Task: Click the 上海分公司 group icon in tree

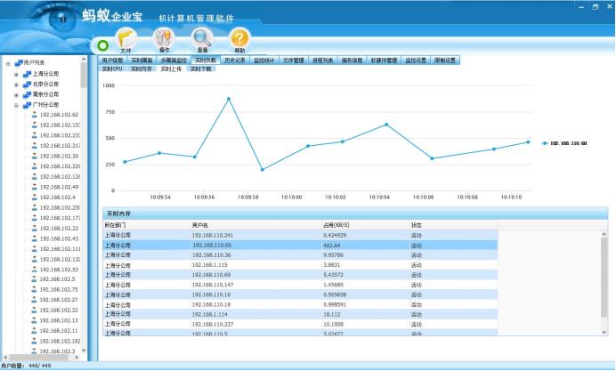Action: (x=26, y=74)
